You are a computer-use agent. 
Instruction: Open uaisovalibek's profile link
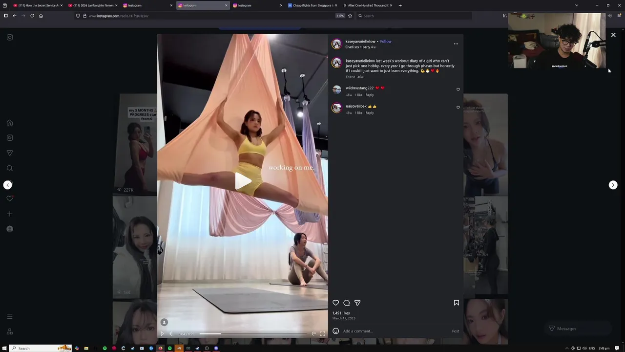pos(356,106)
